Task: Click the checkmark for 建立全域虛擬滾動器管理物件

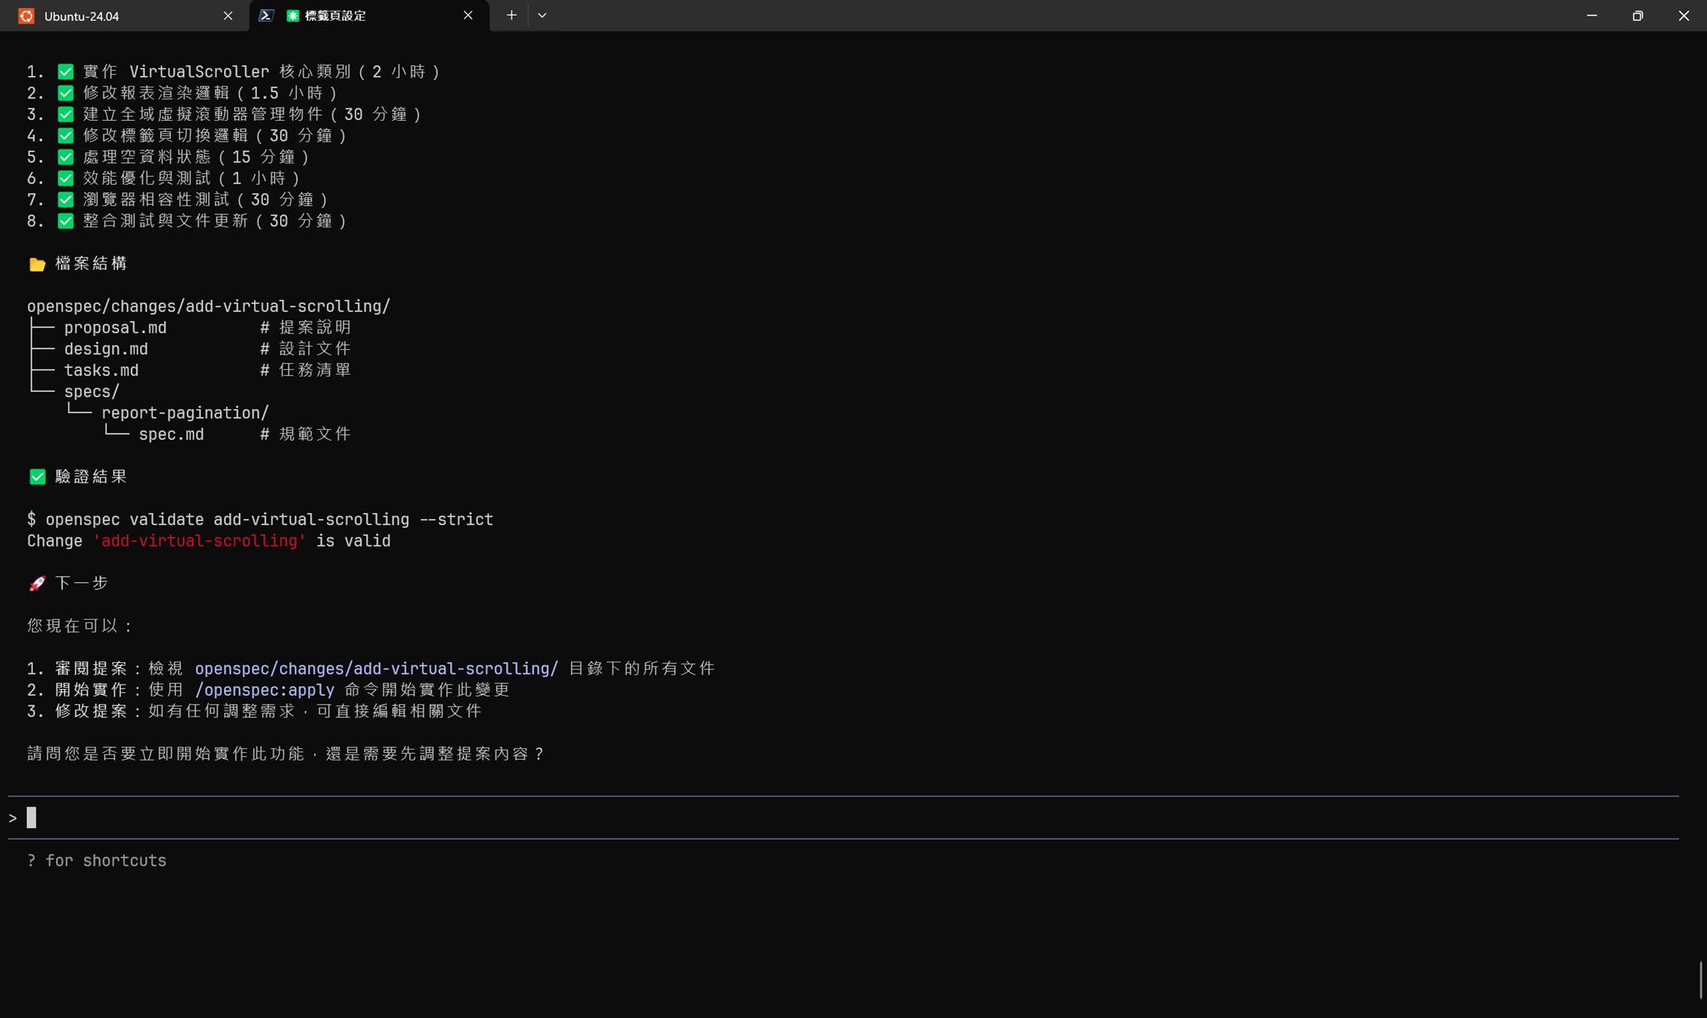Action: [x=65, y=114]
